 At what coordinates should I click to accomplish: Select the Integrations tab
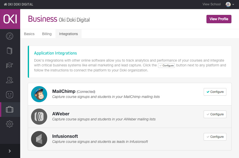pyautogui.click(x=68, y=34)
